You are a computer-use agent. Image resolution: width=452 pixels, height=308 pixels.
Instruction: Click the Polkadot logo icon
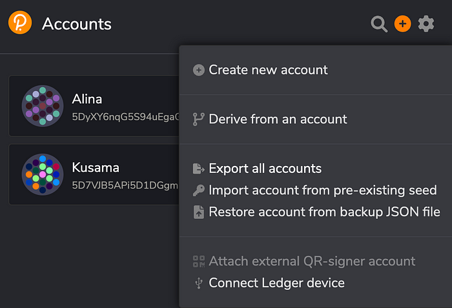(21, 24)
